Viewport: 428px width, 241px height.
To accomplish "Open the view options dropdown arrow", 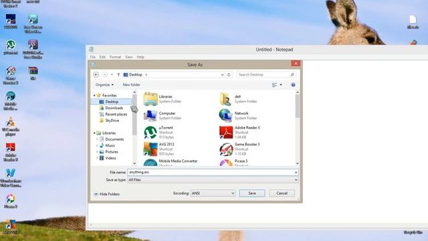I will (281, 85).
